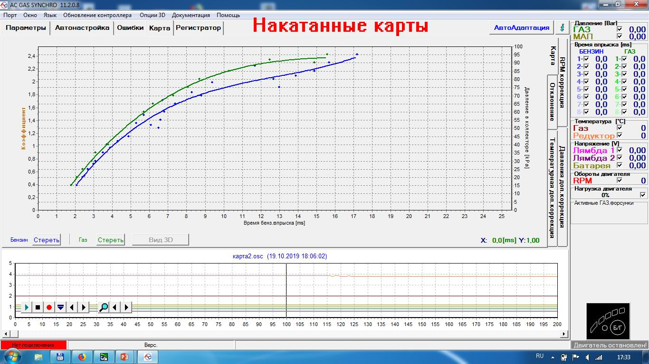Viewport: 649px width, 364px height.
Task: Erase the Бензин map with Стереть
Action: [47, 240]
